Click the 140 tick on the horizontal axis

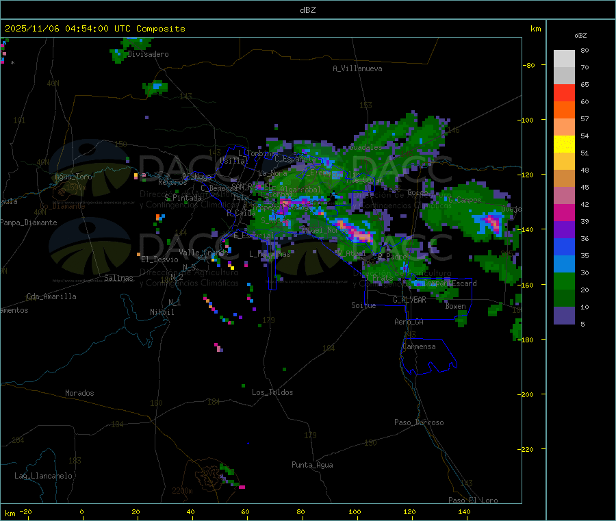(464, 511)
